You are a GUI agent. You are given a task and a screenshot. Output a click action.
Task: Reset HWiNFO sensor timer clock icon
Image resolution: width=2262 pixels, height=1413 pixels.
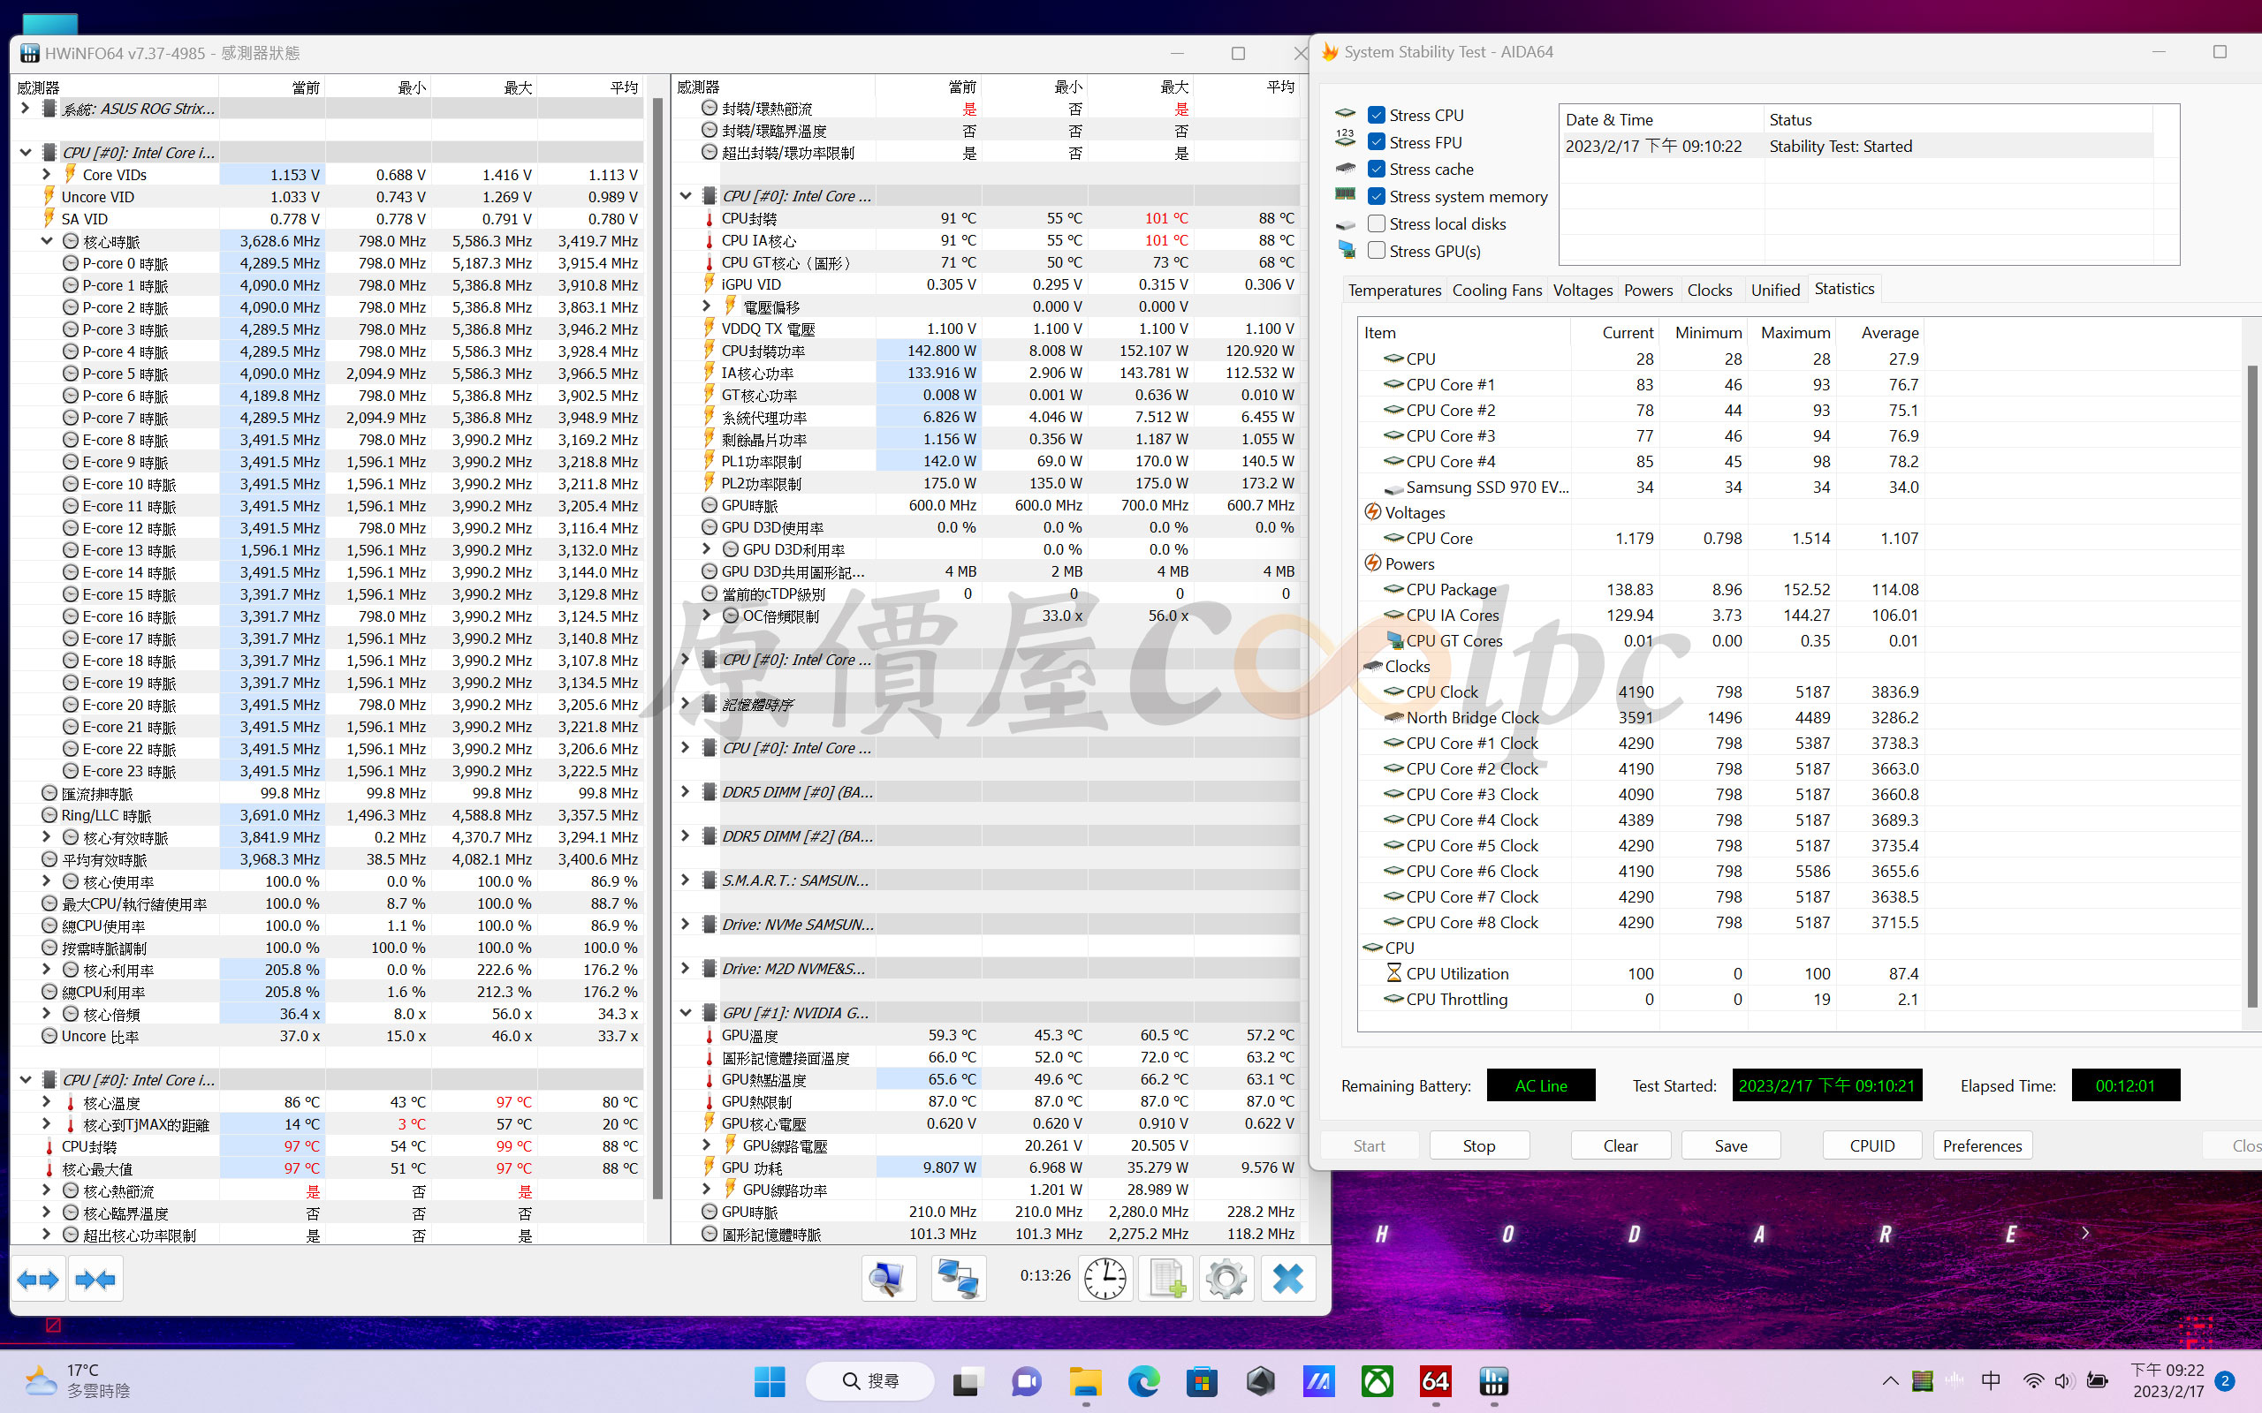pyautogui.click(x=1104, y=1279)
